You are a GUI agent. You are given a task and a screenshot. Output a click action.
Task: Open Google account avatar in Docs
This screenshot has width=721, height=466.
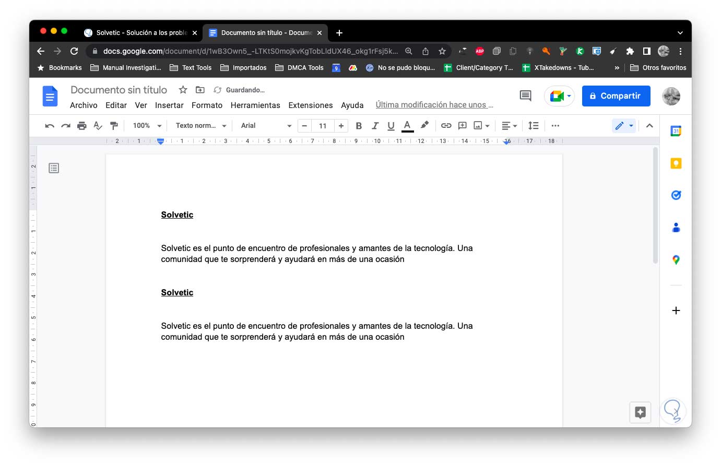point(671,96)
